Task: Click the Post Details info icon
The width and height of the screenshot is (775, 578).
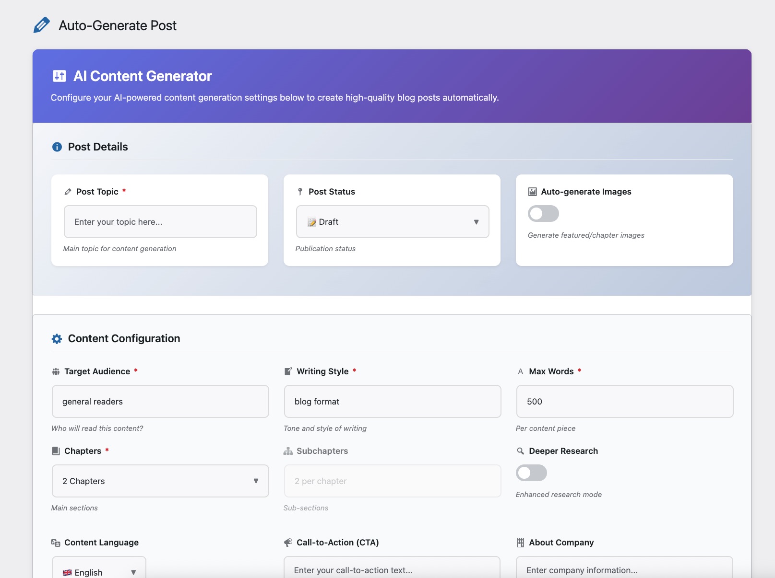Action: click(57, 147)
